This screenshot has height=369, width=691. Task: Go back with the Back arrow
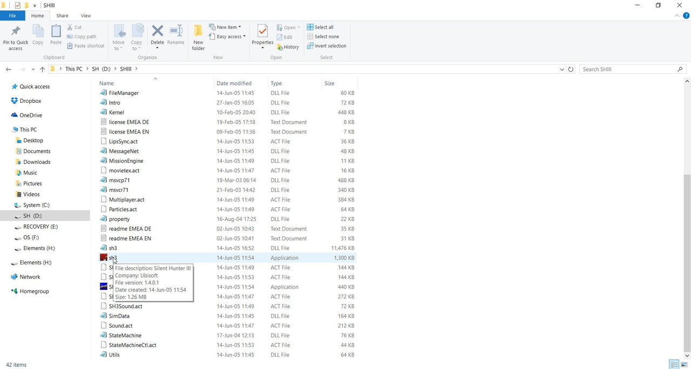8,69
